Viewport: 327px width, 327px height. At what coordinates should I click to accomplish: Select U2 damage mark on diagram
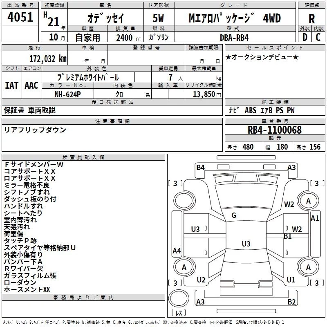[x=201, y=280]
